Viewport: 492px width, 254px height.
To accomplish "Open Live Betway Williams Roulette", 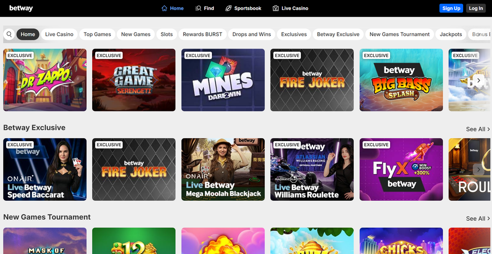I will tap(312, 169).
